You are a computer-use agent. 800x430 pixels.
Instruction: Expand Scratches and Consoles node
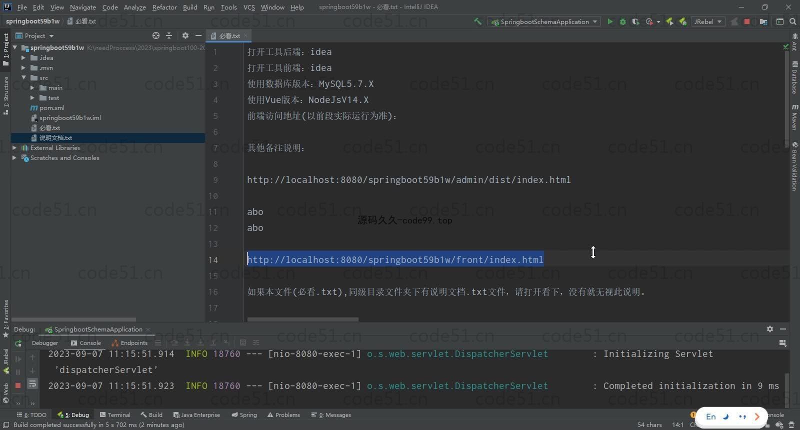pos(14,157)
